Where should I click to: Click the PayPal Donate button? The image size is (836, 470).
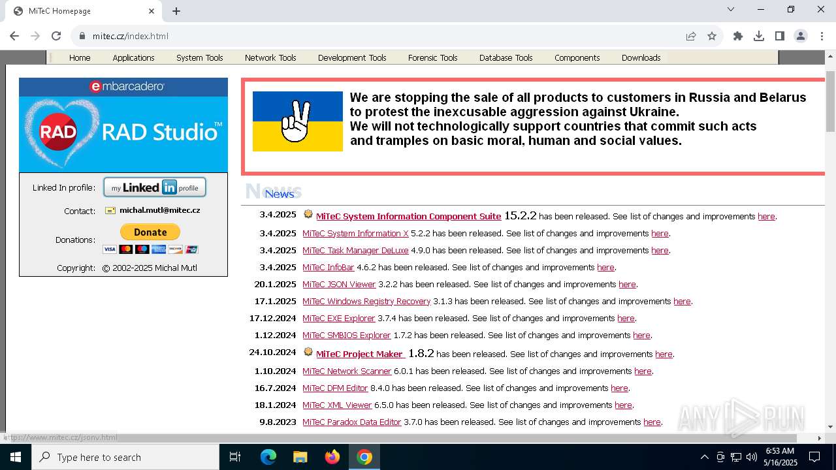click(x=150, y=232)
